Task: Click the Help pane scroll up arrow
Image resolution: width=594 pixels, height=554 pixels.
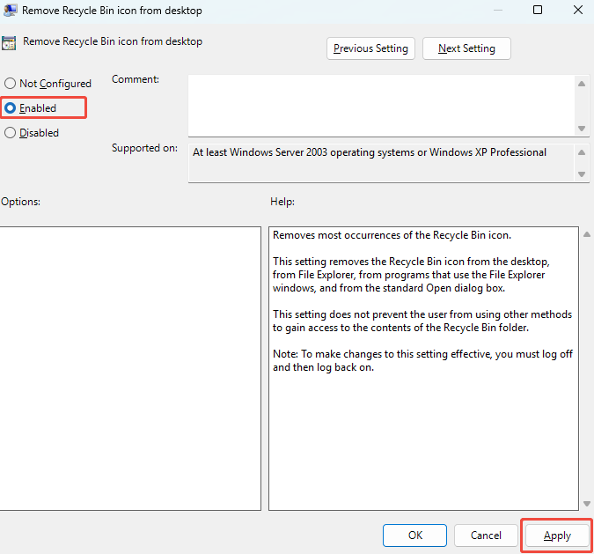Action: [587, 234]
